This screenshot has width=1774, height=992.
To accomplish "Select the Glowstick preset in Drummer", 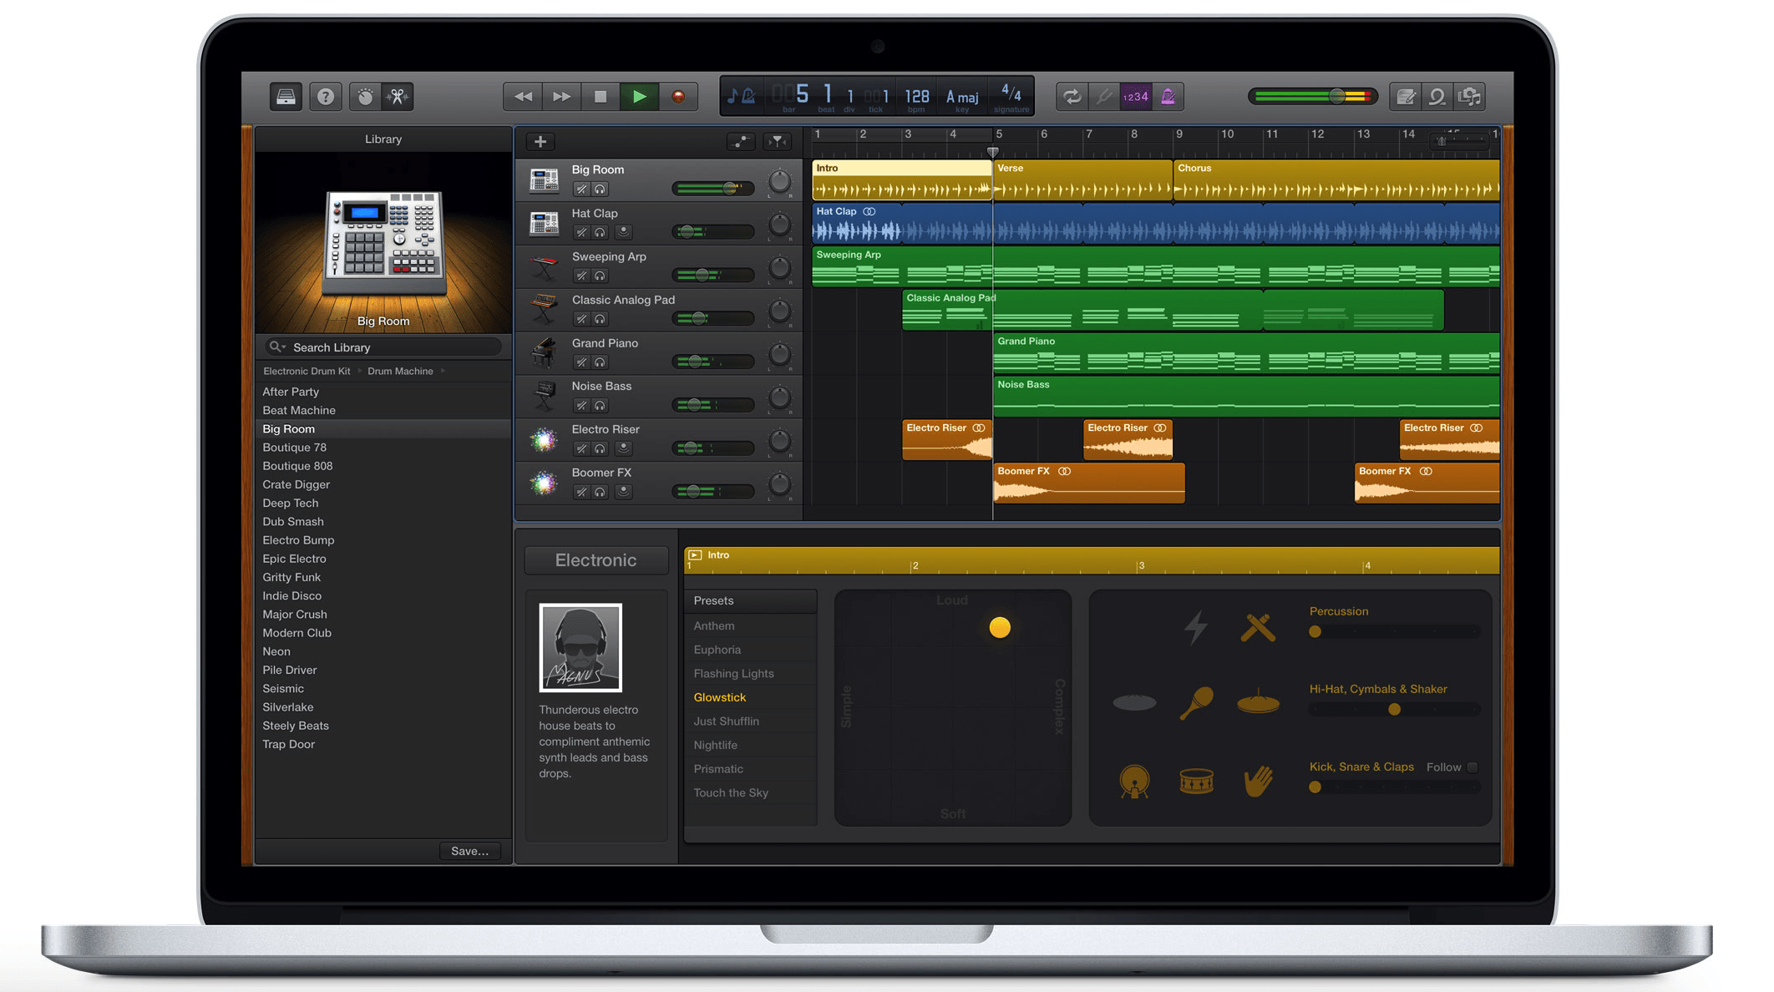I will coord(719,696).
